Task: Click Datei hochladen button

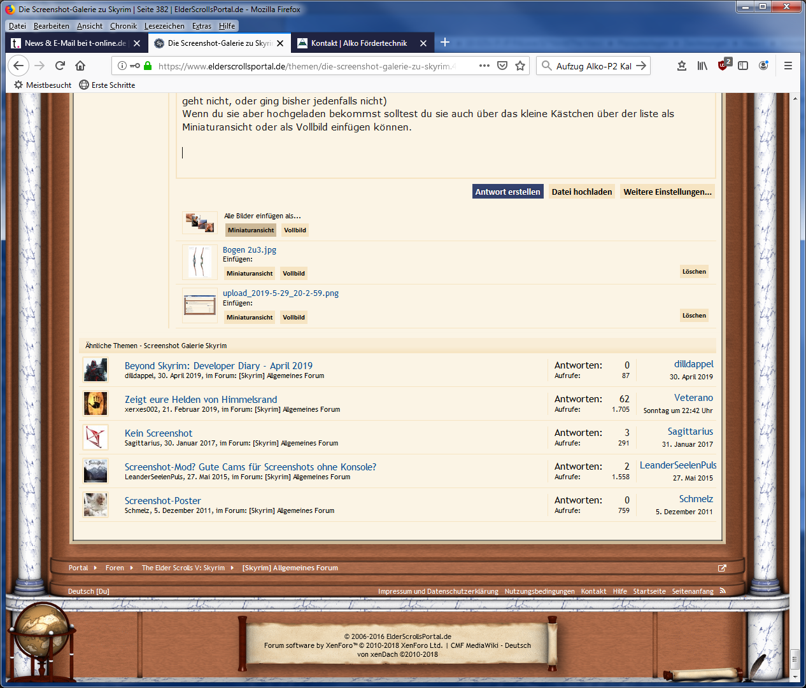Action: click(x=582, y=192)
